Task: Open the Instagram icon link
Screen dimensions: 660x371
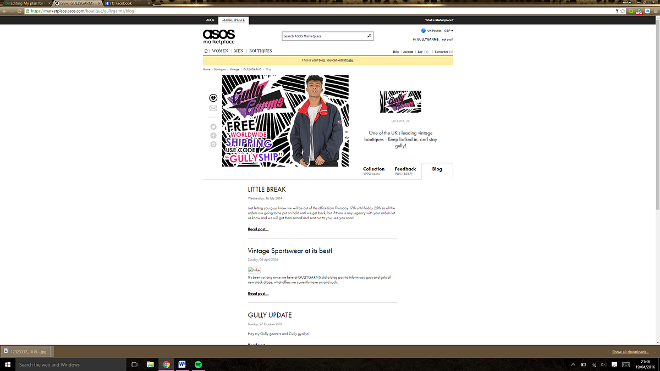Action: point(213,144)
